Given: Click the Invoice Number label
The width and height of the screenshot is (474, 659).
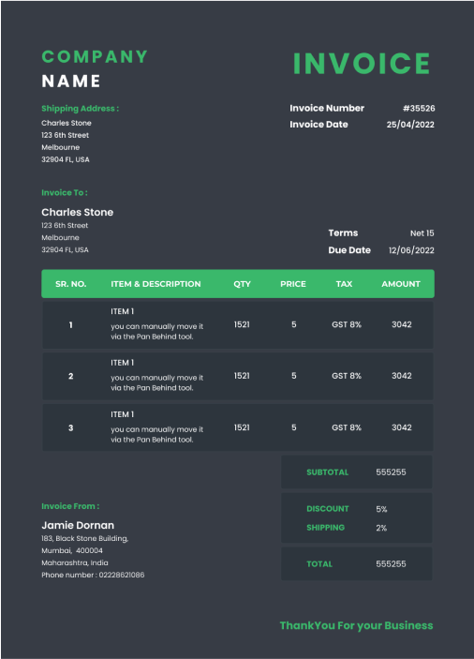Looking at the screenshot, I should point(327,108).
